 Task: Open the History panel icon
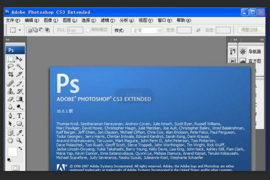[233, 51]
